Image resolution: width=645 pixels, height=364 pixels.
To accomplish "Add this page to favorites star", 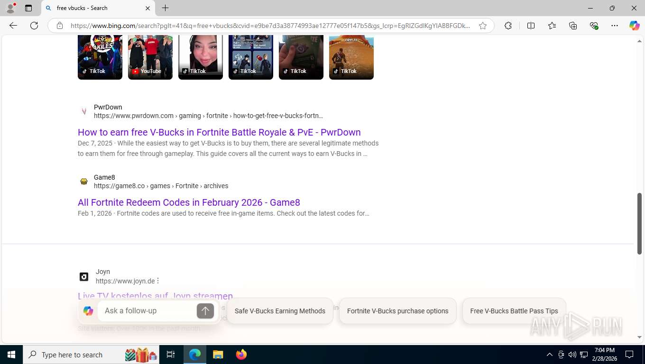I will (483, 26).
